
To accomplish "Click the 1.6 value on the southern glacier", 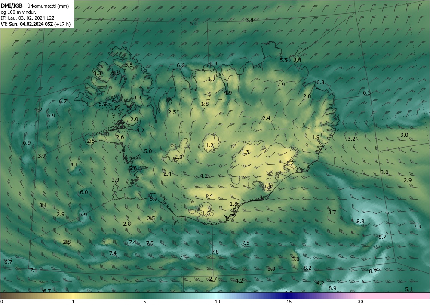I will (x=206, y=213).
